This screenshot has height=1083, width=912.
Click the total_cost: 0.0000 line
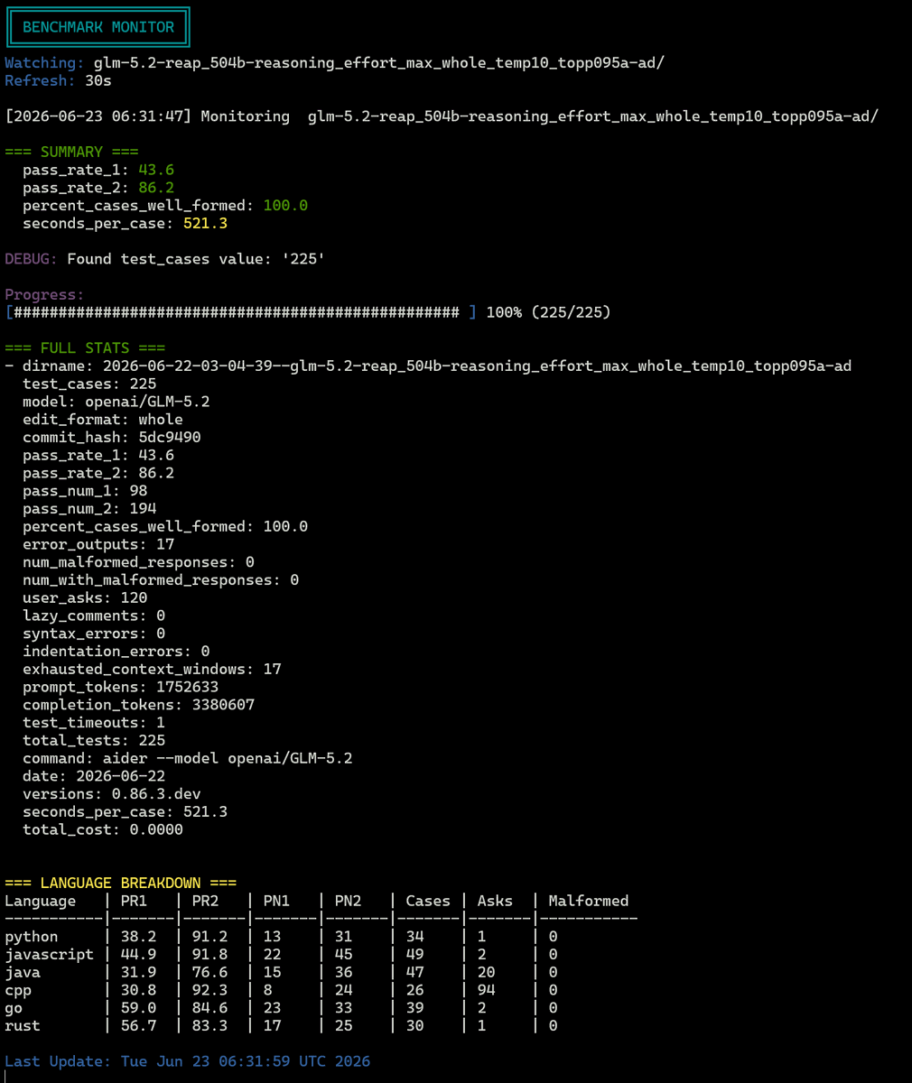(x=103, y=829)
